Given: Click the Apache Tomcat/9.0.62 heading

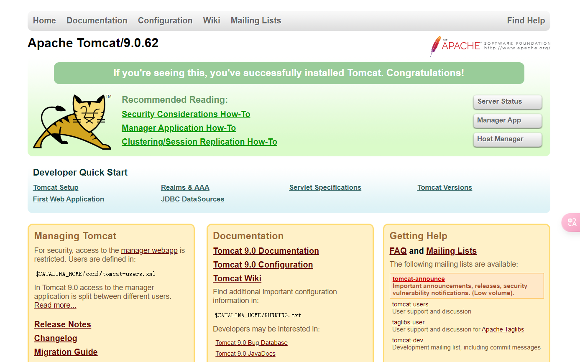Looking at the screenshot, I should pyautogui.click(x=93, y=43).
